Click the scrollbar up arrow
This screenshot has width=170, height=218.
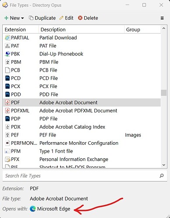164,28
